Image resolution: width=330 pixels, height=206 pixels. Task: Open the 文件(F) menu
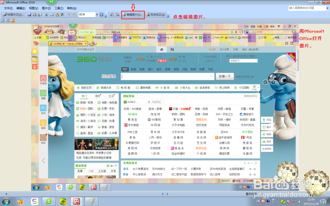[8, 8]
